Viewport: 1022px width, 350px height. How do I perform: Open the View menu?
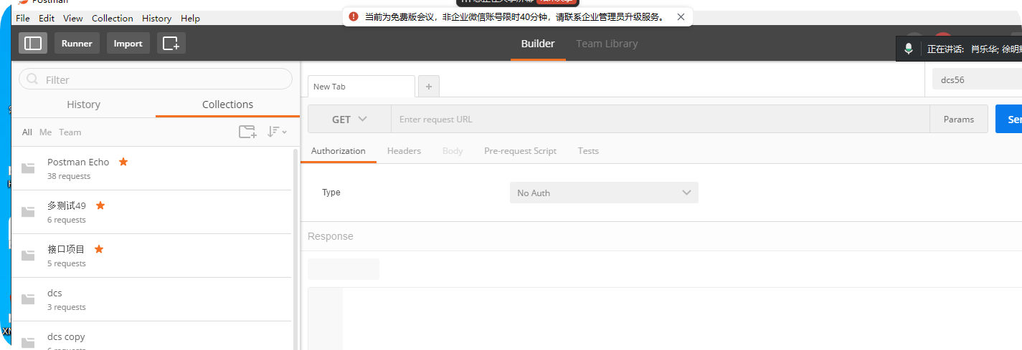73,19
